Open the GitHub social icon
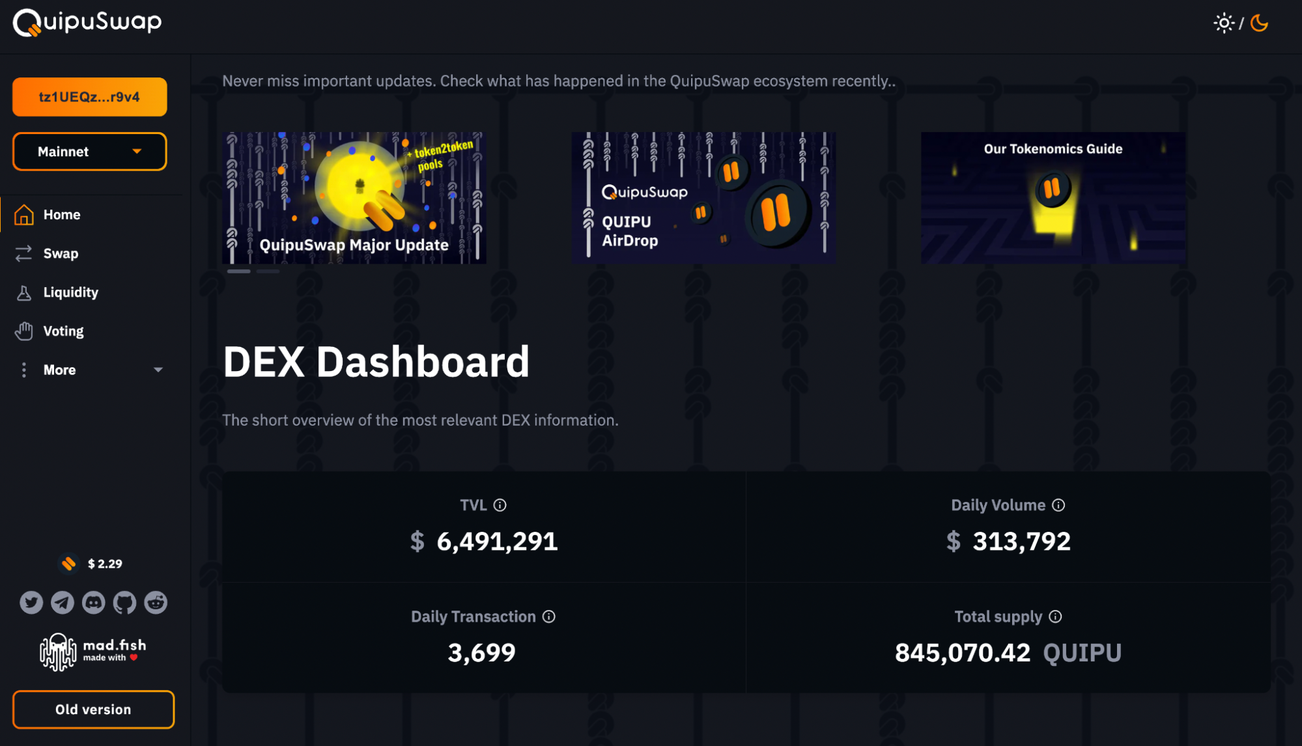 pyautogui.click(x=124, y=602)
